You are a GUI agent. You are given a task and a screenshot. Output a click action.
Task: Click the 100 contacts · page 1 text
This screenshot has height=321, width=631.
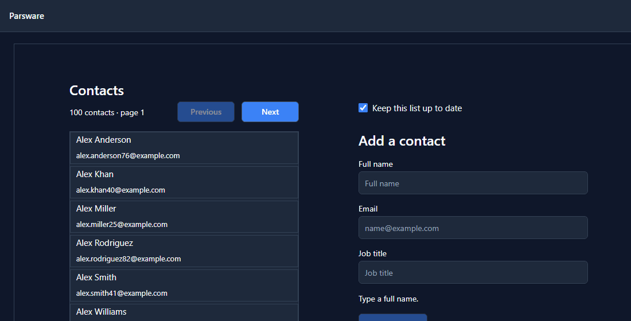107,112
